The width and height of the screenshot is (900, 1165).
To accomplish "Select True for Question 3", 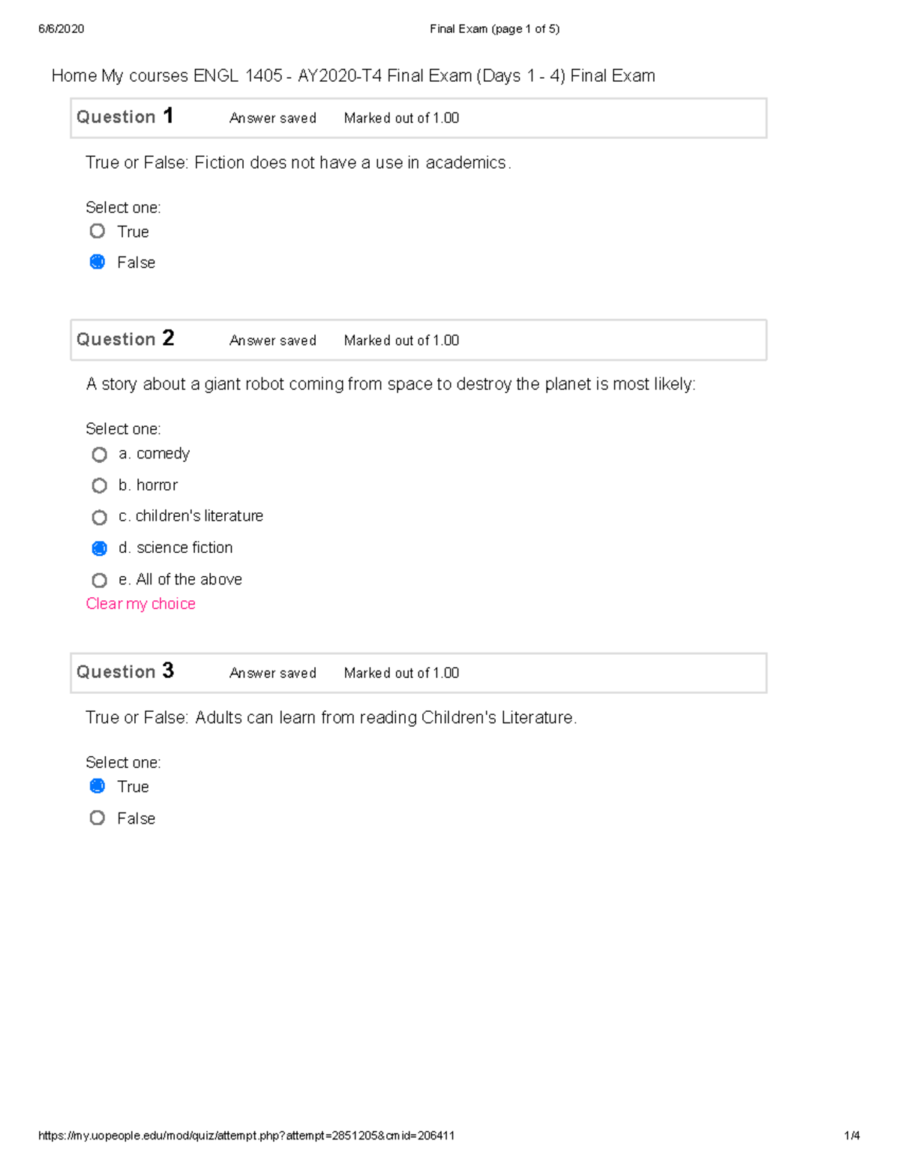I will pyautogui.click(x=97, y=786).
